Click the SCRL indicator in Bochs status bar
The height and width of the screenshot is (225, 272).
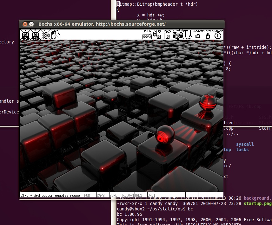tap(113, 196)
